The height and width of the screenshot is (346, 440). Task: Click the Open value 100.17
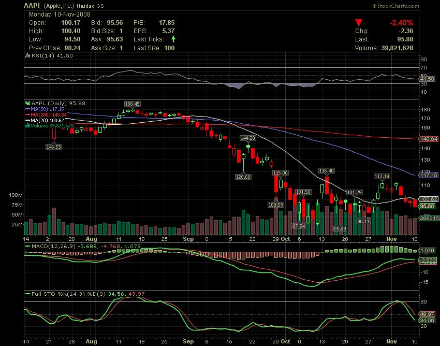pyautogui.click(x=71, y=23)
